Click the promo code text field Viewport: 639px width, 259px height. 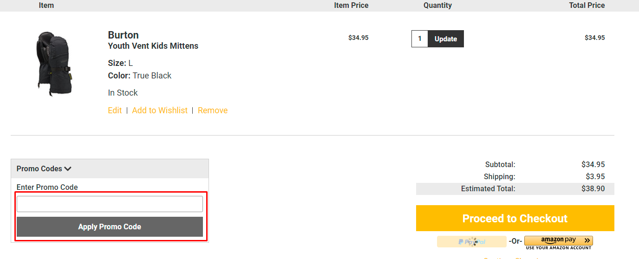pos(110,204)
